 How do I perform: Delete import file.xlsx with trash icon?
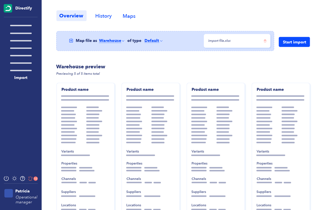coord(265,41)
